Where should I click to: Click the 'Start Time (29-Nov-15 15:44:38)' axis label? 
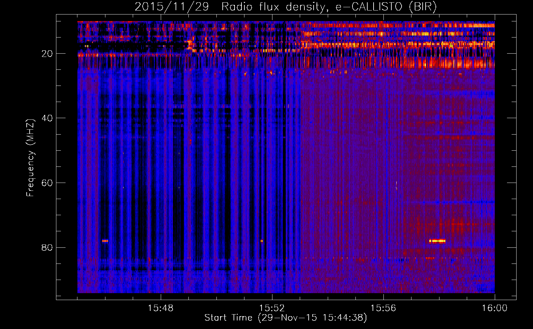(286, 318)
